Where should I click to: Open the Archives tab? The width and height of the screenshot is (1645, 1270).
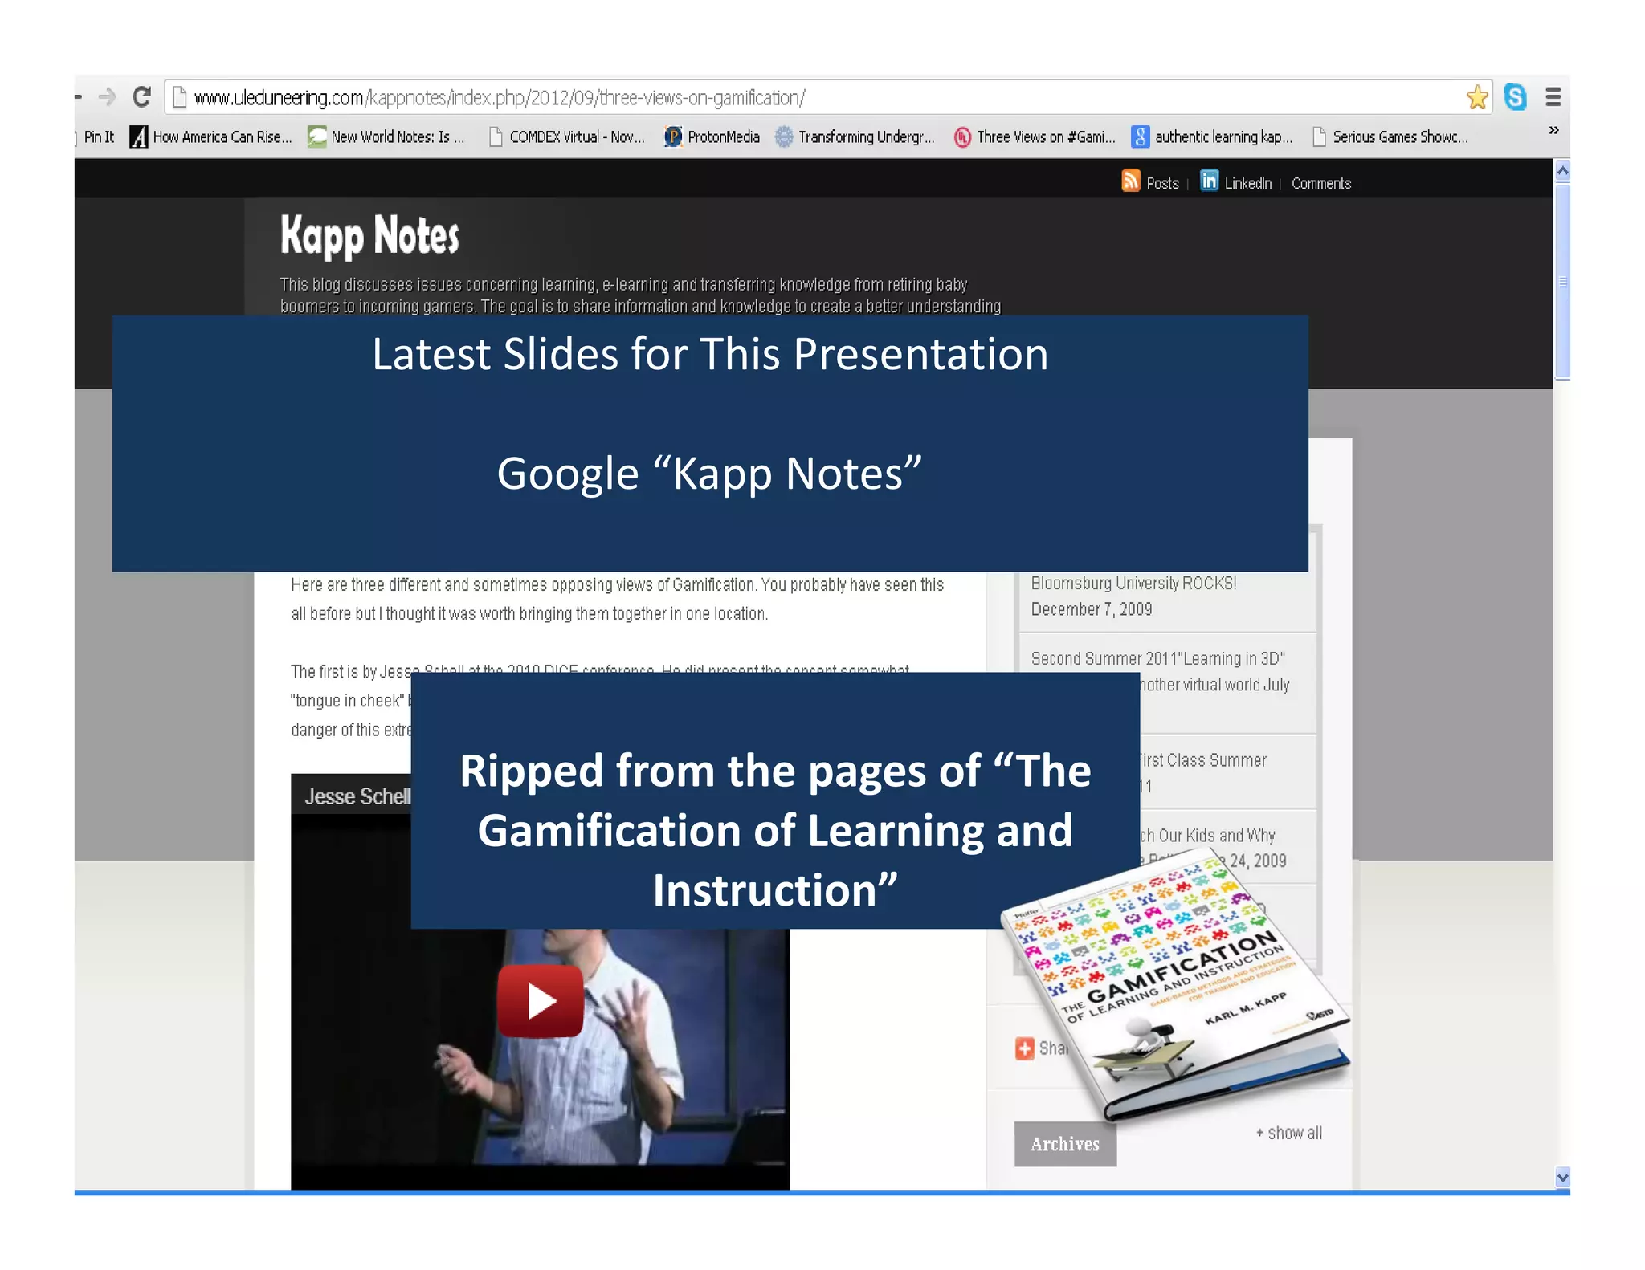click(x=1064, y=1144)
